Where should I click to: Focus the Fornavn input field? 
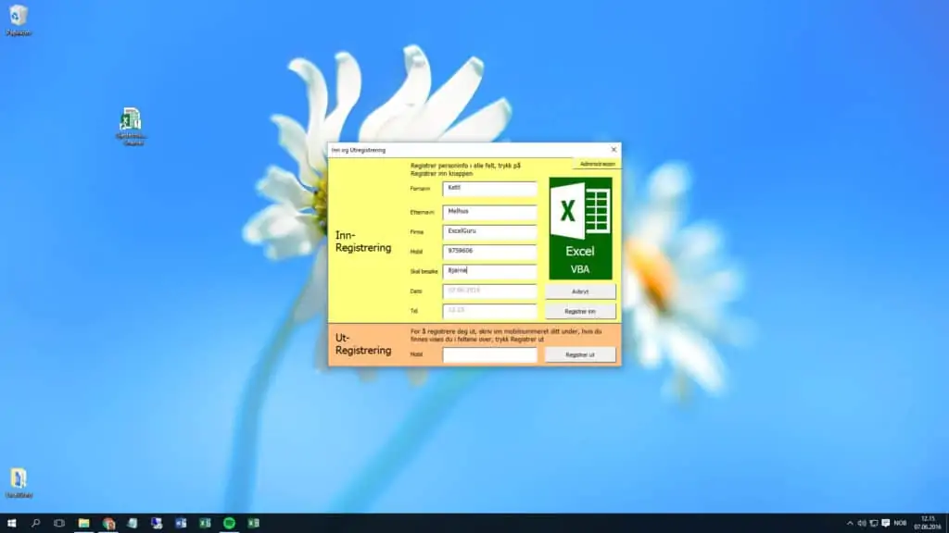[x=489, y=189]
